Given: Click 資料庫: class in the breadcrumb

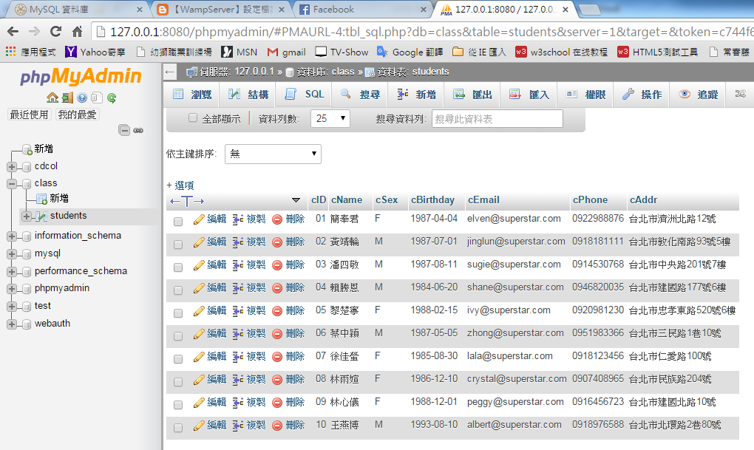Looking at the screenshot, I should click(325, 72).
